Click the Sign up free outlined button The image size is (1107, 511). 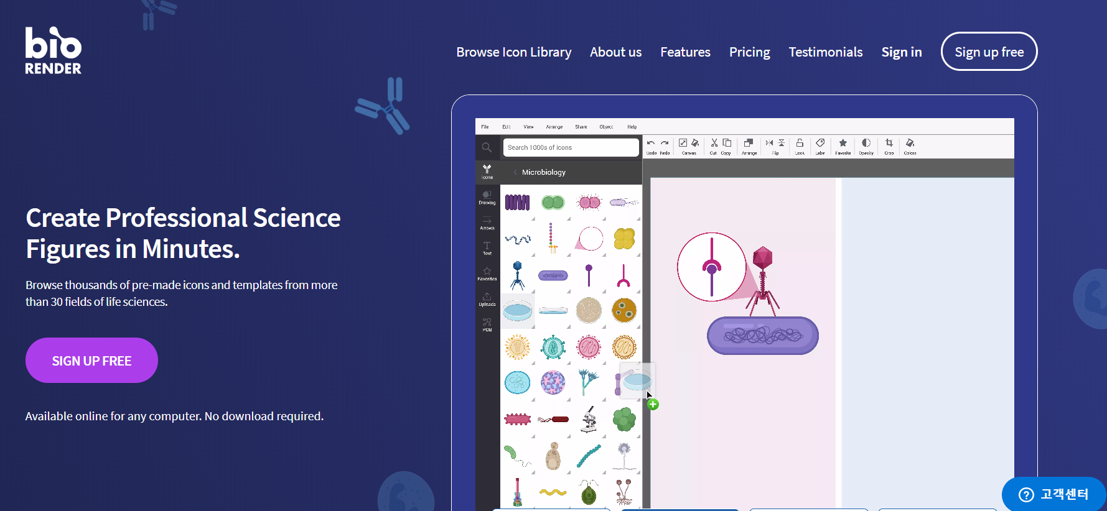[x=989, y=52]
